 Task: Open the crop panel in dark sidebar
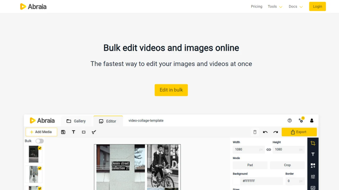313,143
